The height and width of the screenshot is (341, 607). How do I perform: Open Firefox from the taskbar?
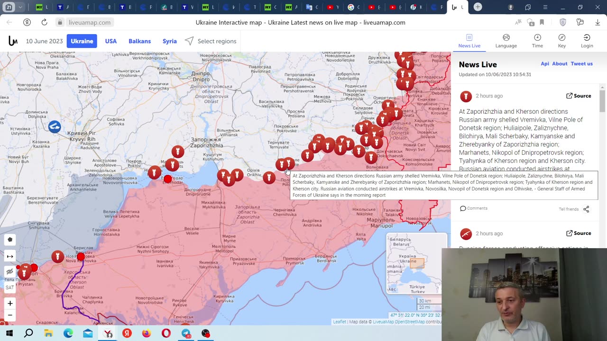click(147, 333)
